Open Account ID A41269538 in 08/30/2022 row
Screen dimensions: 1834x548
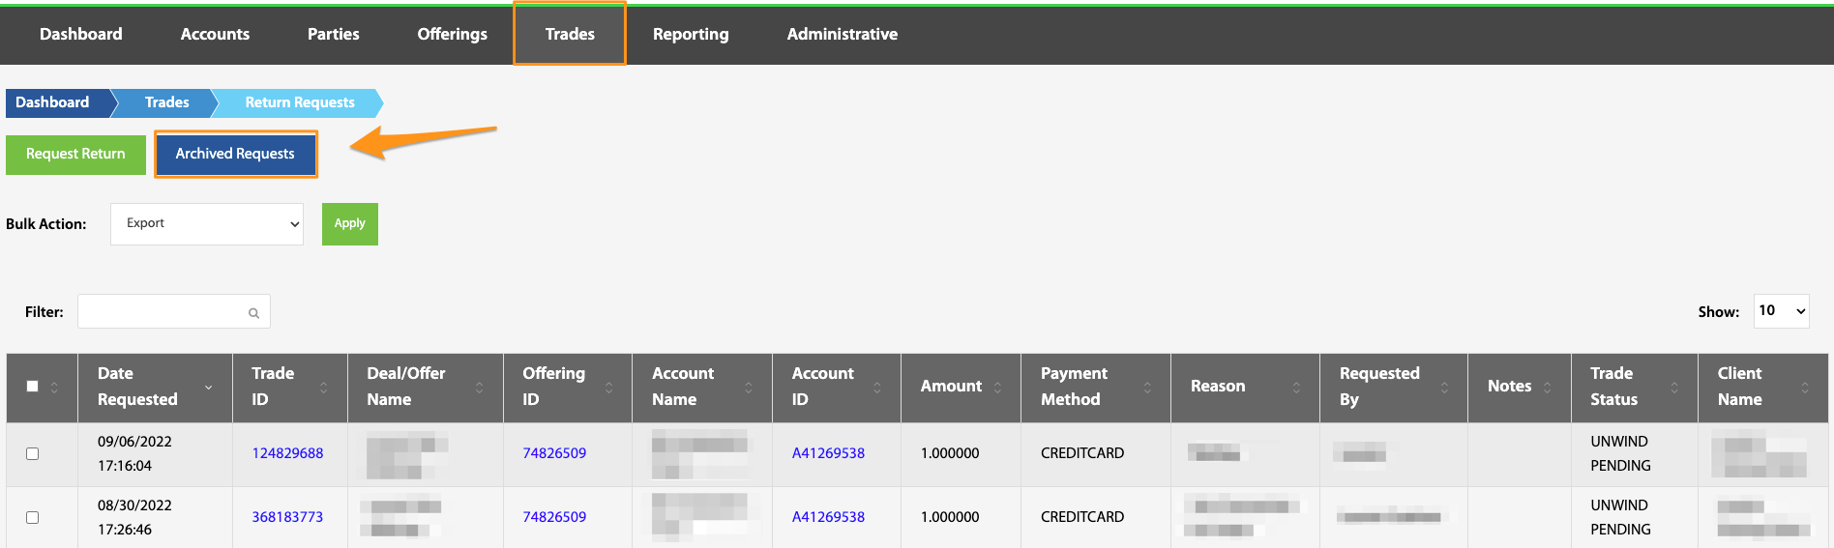828,517
